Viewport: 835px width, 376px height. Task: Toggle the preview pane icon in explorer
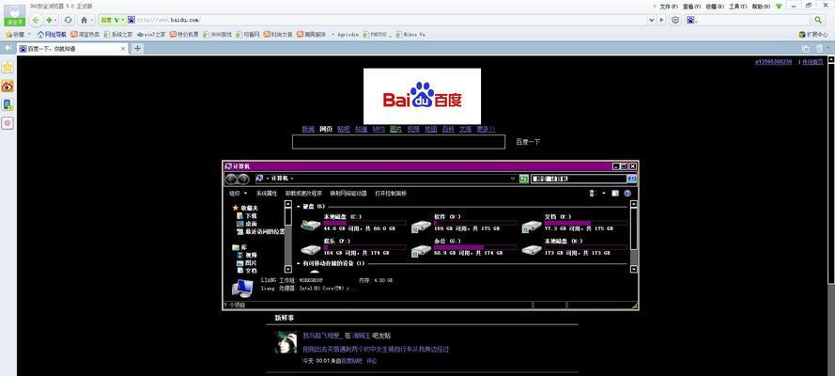615,194
